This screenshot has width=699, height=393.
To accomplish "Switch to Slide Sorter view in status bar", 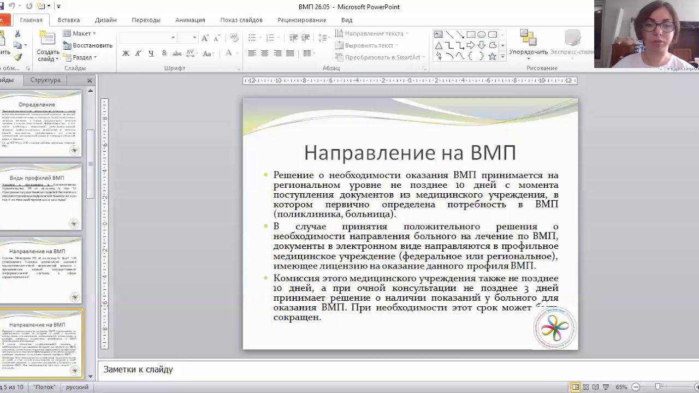I will pyautogui.click(x=585, y=387).
